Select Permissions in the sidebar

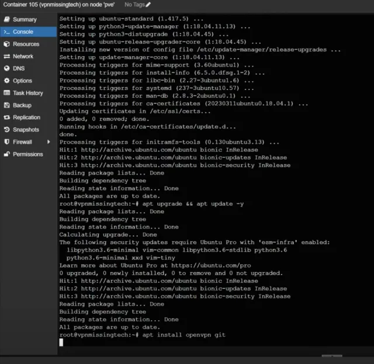[27, 154]
